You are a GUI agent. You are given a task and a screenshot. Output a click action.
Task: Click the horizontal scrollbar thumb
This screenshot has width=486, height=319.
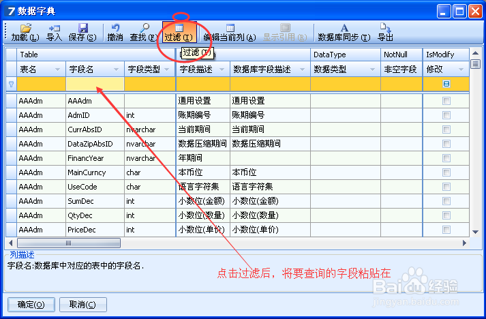tap(69, 243)
